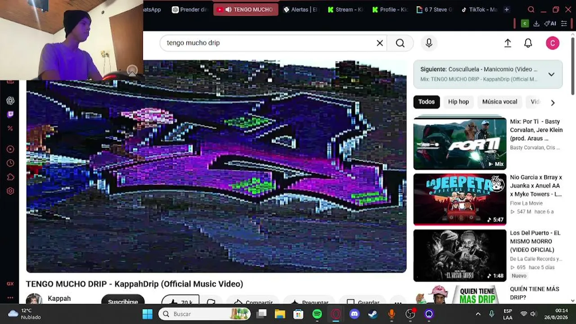Click title 'Los Del Puerto - EL MISMO MORRO'
This screenshot has height=324, width=576.
click(535, 241)
